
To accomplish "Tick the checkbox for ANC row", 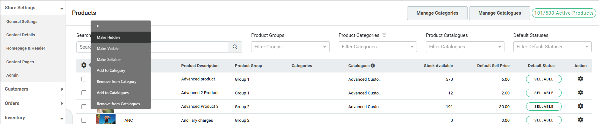I will point(84,120).
